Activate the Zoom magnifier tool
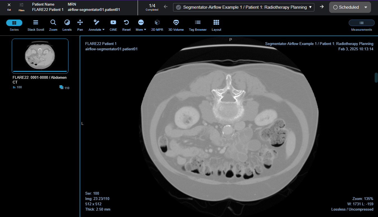This screenshot has width=378, height=217. (53, 25)
